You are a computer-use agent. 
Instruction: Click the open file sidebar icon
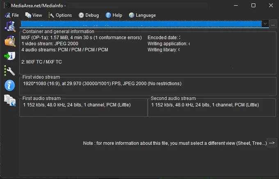pos(10,27)
